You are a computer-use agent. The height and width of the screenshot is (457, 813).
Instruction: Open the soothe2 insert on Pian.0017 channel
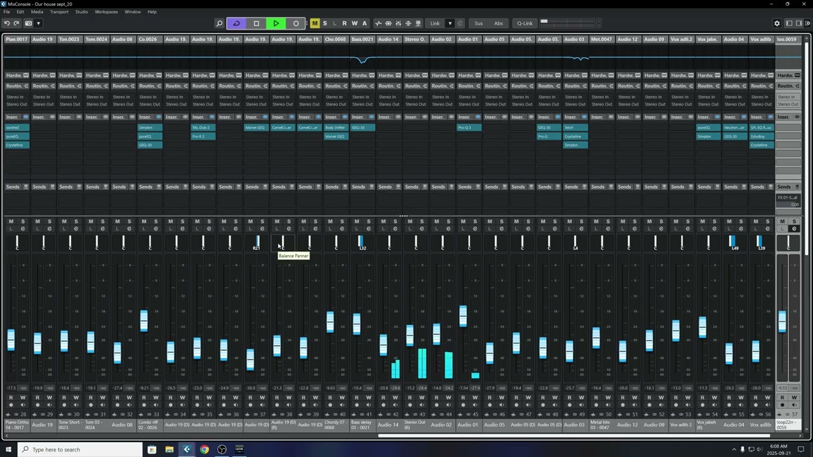click(17, 128)
